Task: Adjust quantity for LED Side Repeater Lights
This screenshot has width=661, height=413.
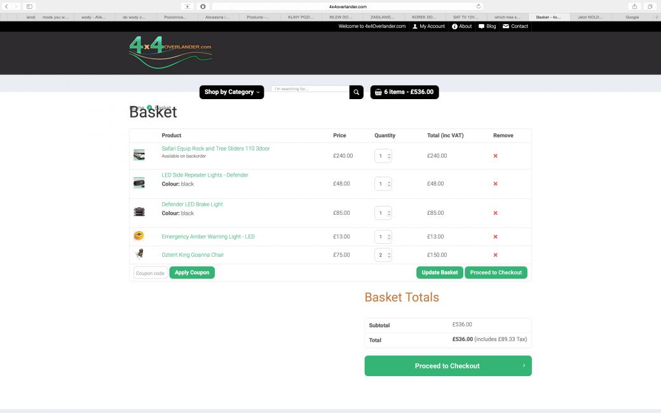Action: pyautogui.click(x=383, y=184)
